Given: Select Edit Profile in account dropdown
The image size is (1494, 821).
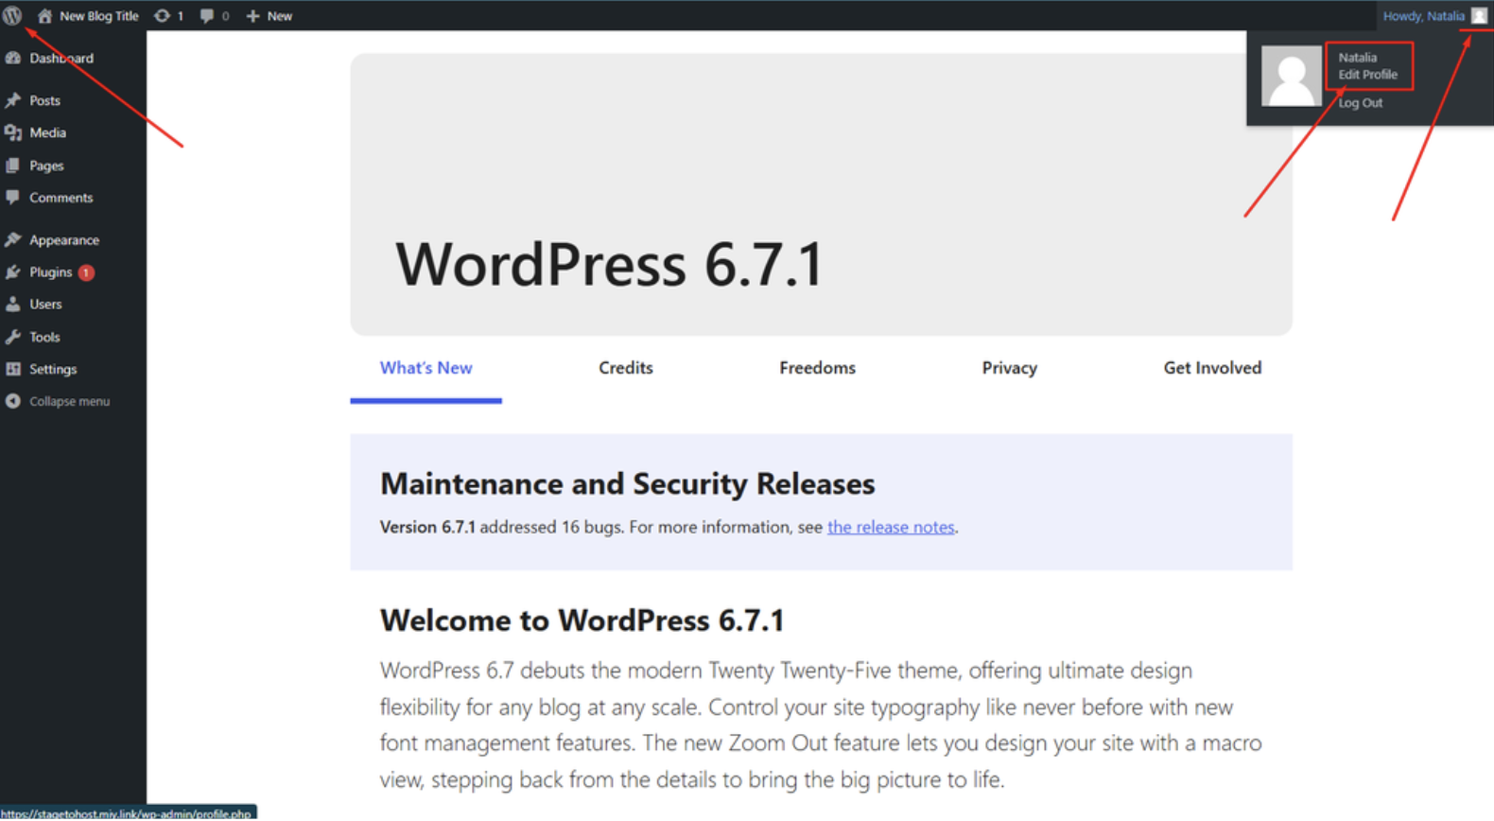Looking at the screenshot, I should pos(1367,75).
